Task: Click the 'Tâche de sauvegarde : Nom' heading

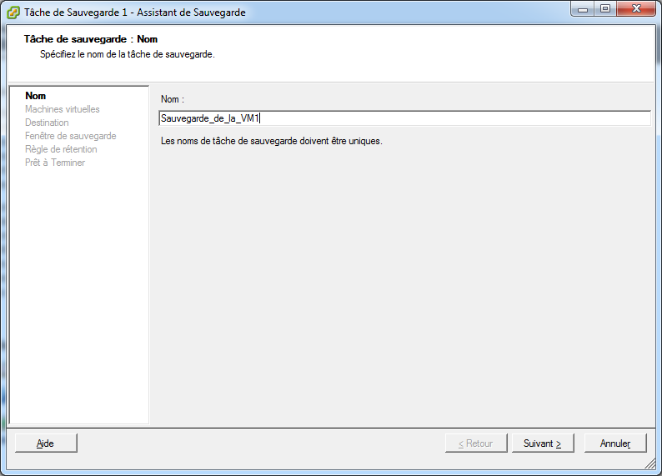Action: click(91, 39)
